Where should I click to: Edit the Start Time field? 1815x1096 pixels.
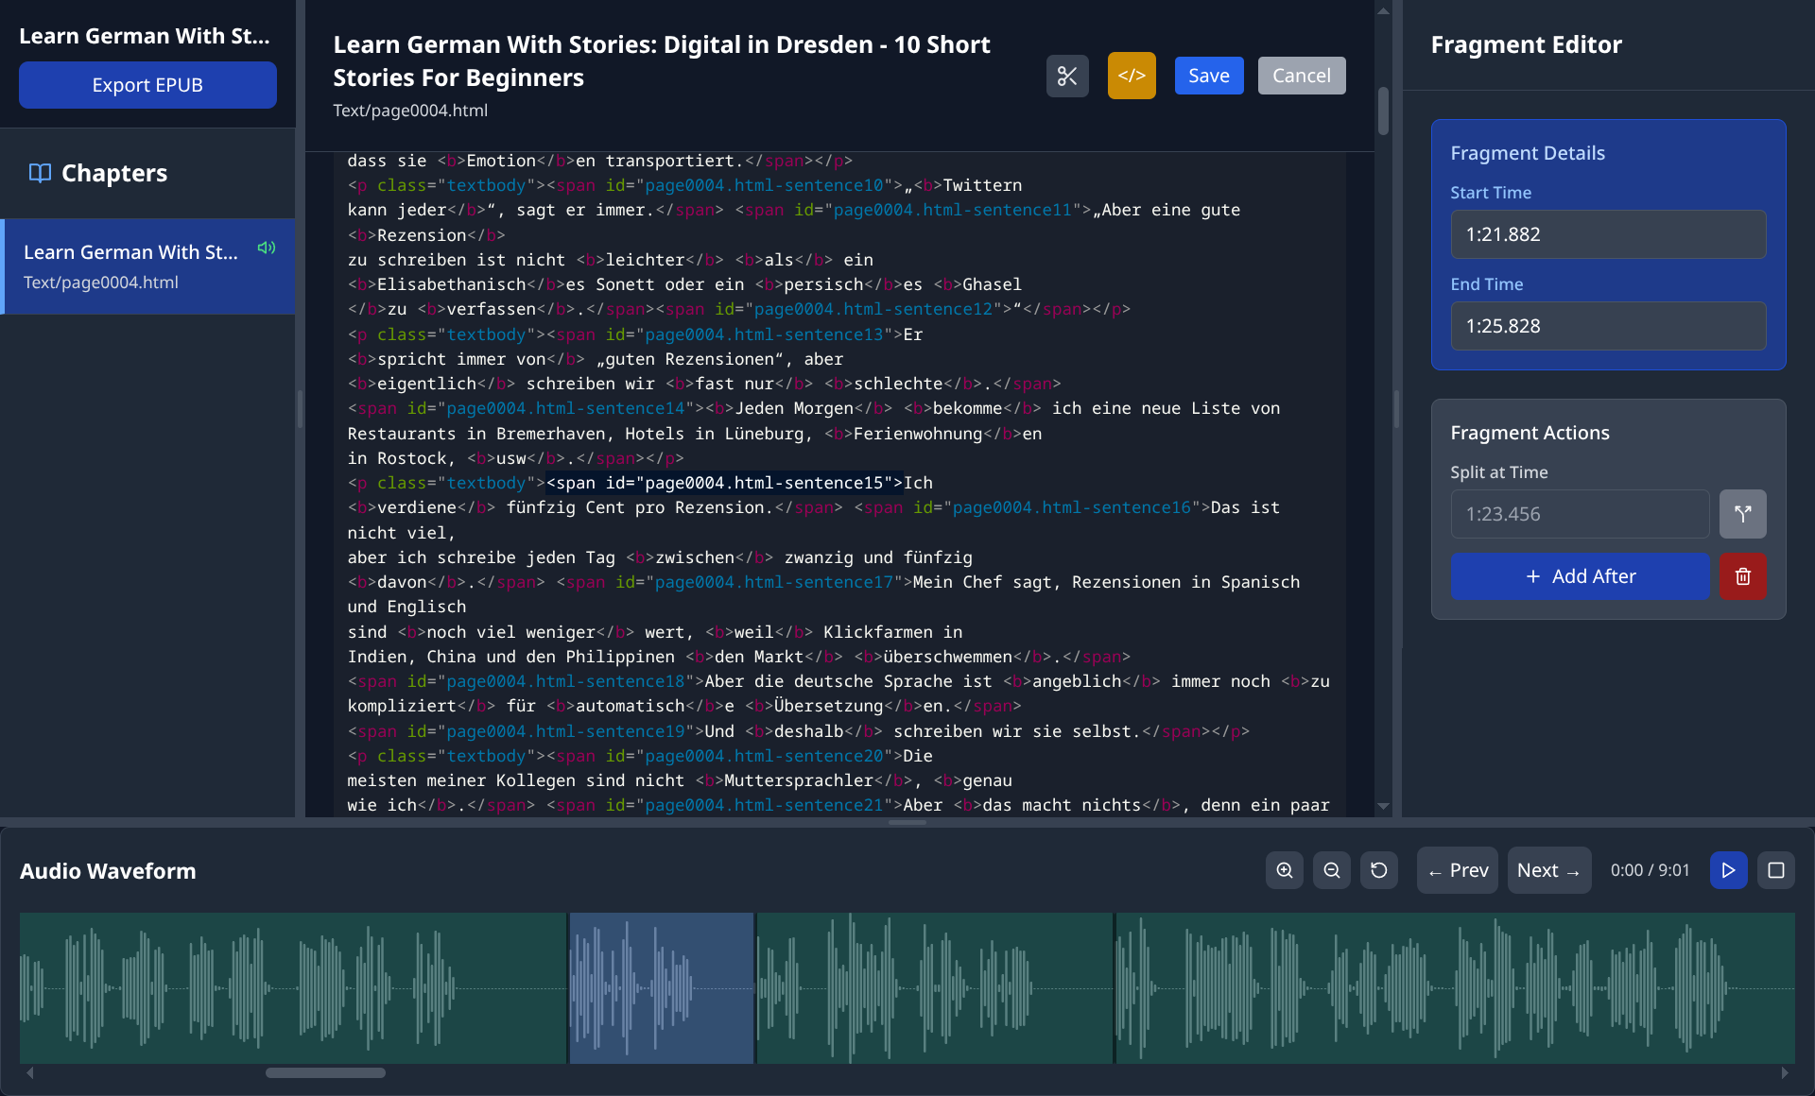[x=1608, y=234]
